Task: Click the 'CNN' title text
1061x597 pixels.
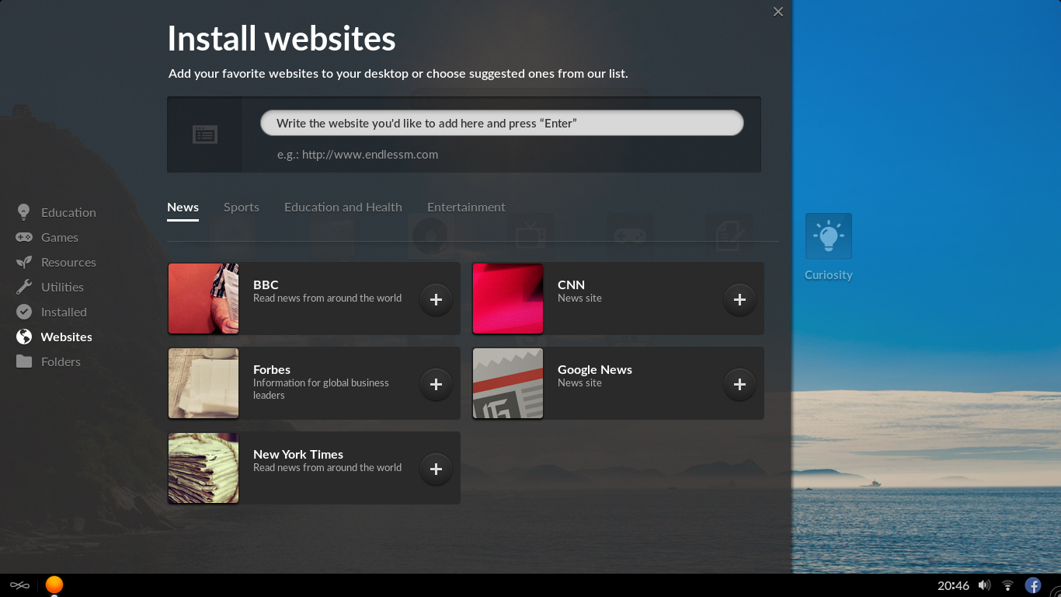Action: click(x=571, y=285)
